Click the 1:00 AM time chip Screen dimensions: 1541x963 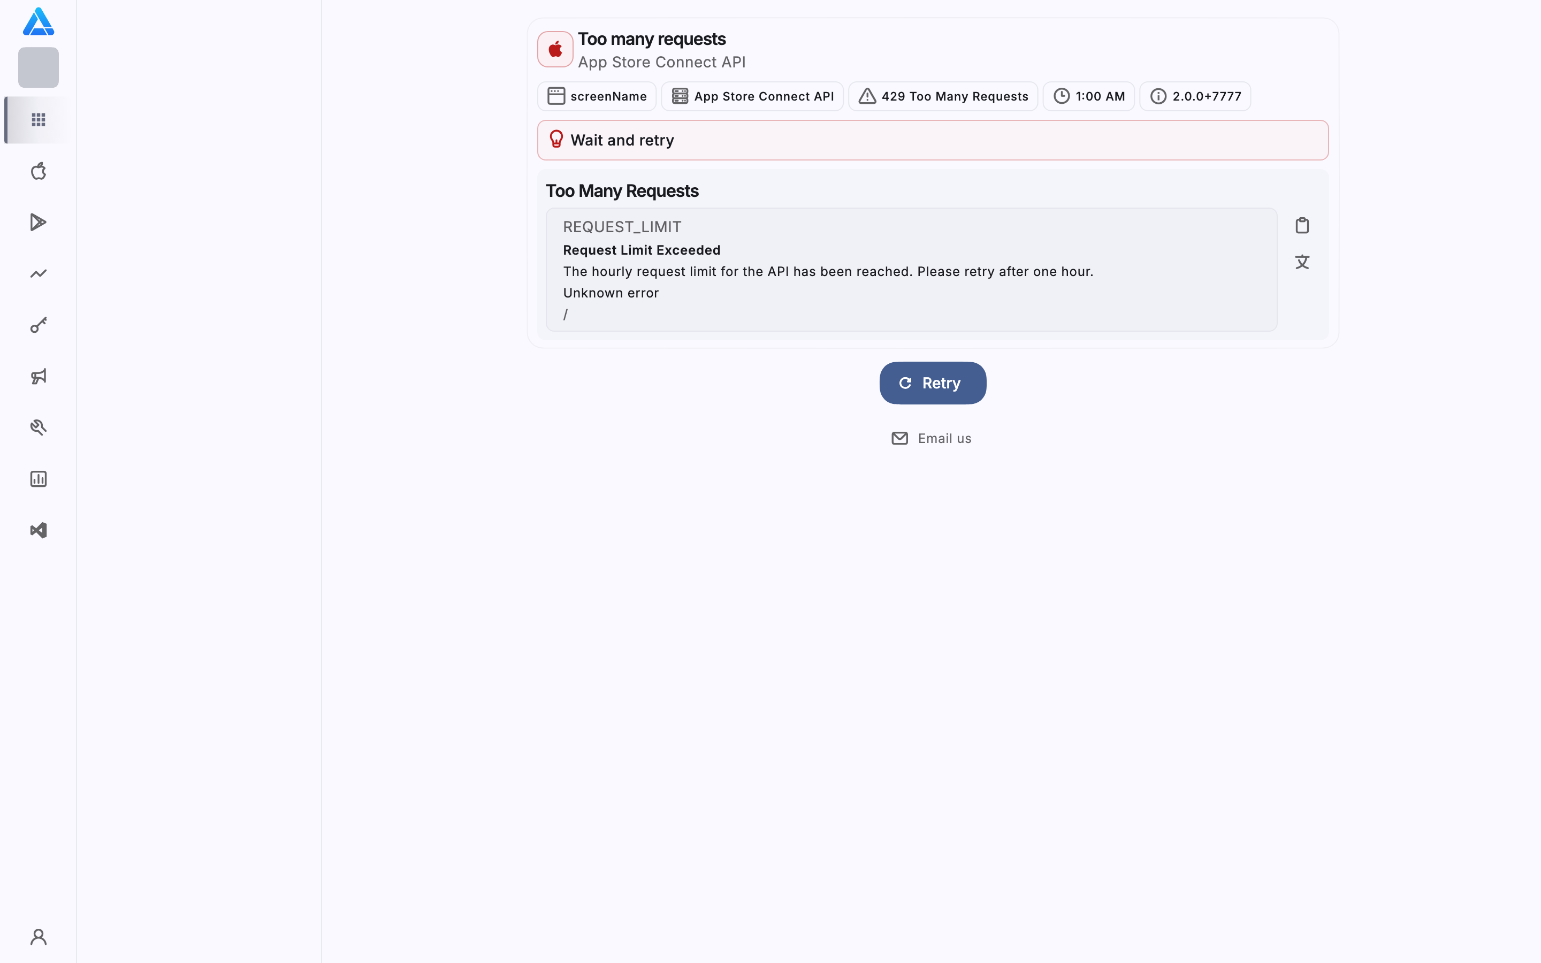pyautogui.click(x=1088, y=96)
